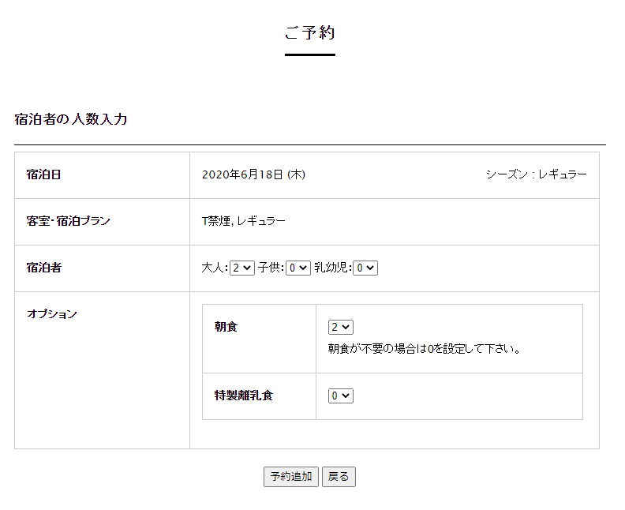Open the 子供 guest count dropdown

298,268
